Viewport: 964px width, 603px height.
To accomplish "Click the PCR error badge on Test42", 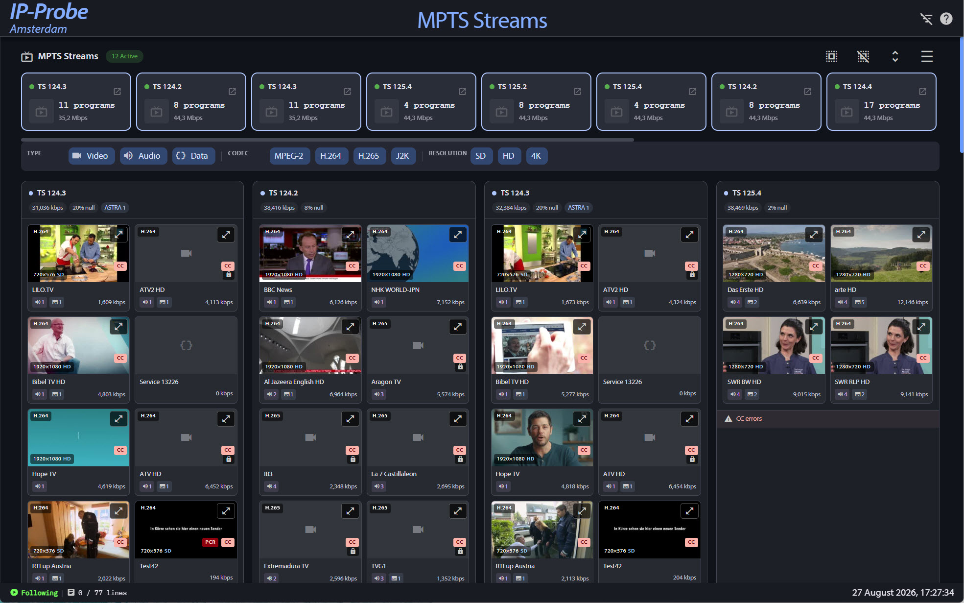I will click(x=210, y=542).
